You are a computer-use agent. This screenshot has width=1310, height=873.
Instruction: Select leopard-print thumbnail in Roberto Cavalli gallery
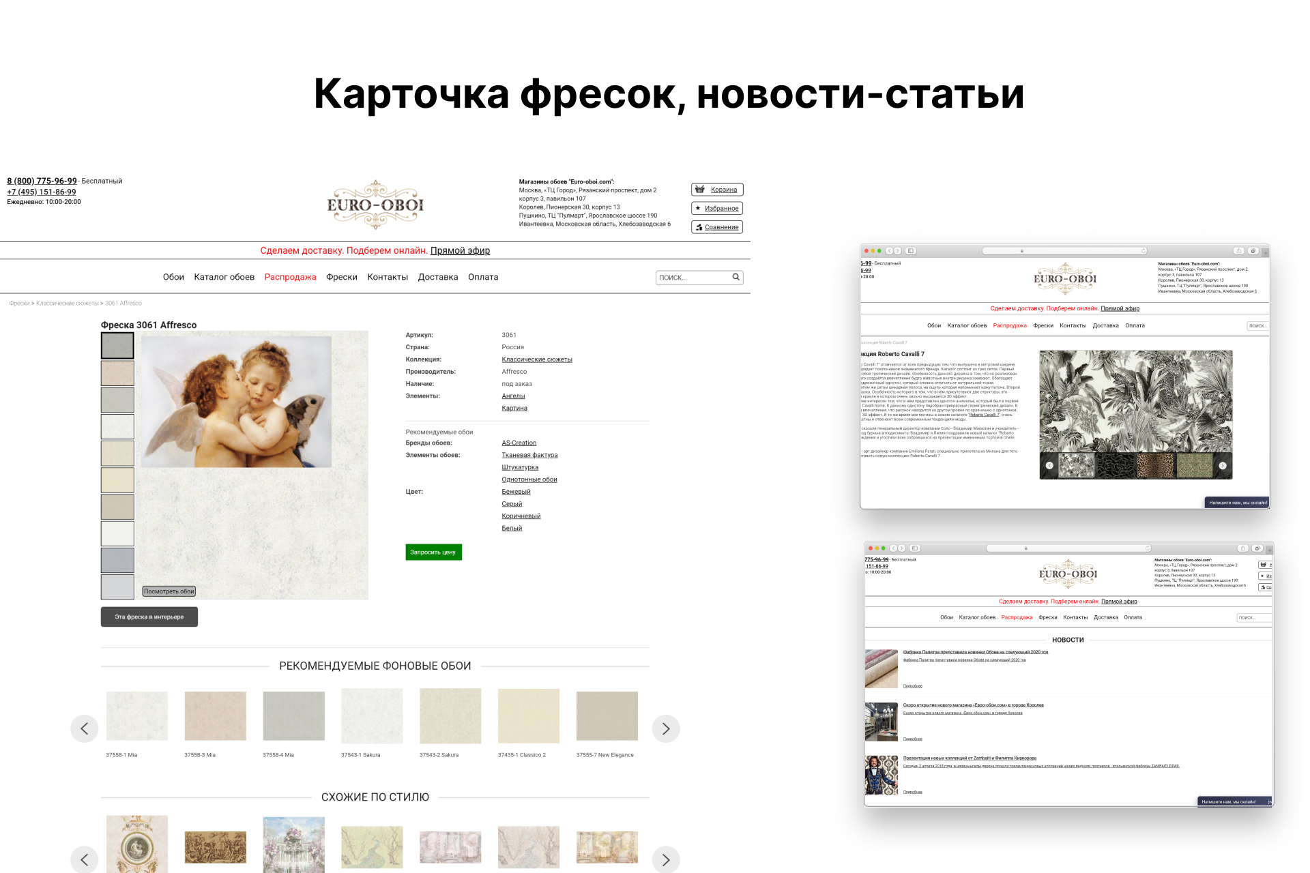pos(1156,466)
